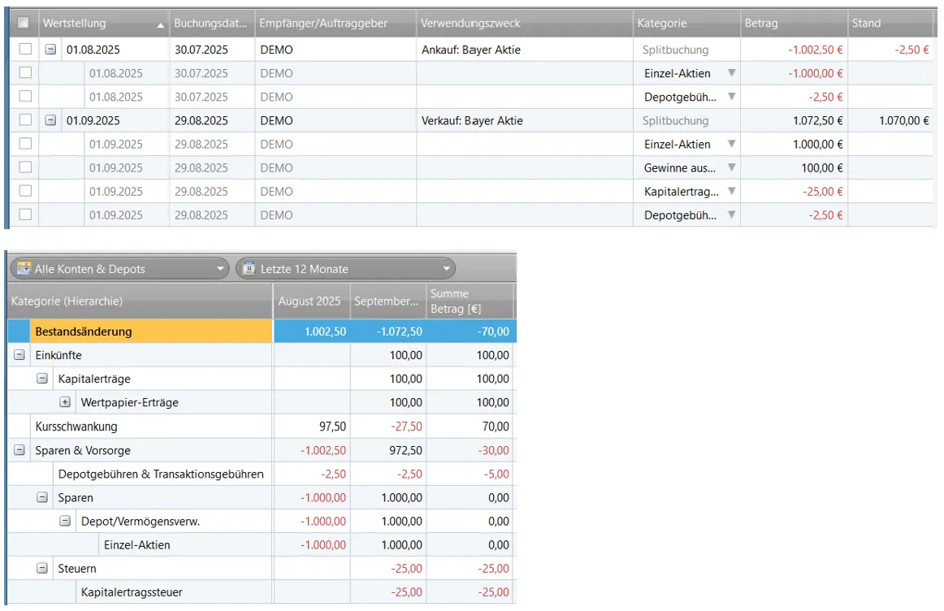Collapse the Sparen & Vorsorge category
This screenshot has width=944, height=611.
coord(19,450)
